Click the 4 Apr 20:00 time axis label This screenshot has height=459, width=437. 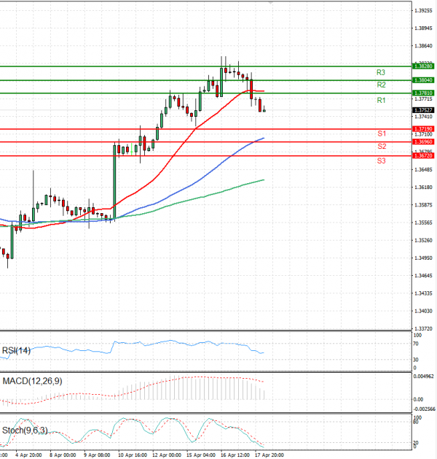click(28, 455)
